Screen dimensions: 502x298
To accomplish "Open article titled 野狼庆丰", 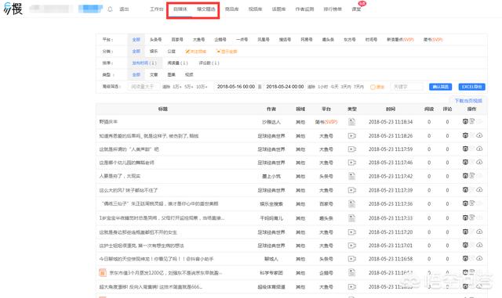I will pyautogui.click(x=108, y=122).
